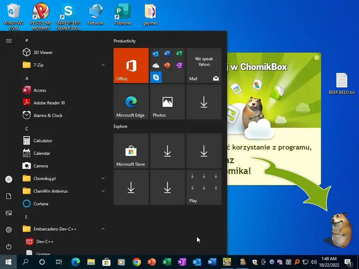This screenshot has height=269, width=359.
Task: Open File Explorer on the taskbar
Action: tap(91, 262)
